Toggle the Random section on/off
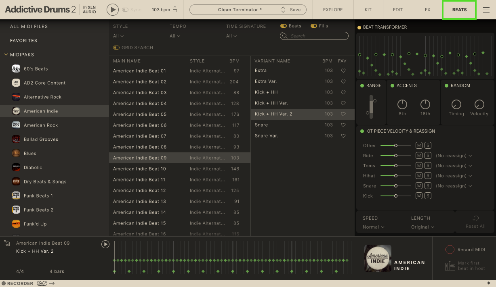The image size is (496, 287). pyautogui.click(x=447, y=85)
